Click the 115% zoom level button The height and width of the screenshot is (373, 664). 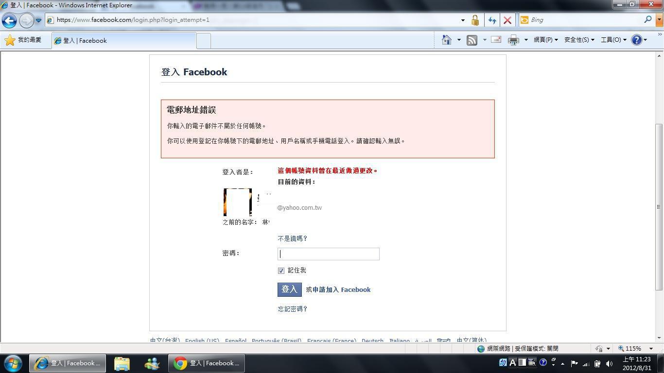pyautogui.click(x=630, y=349)
